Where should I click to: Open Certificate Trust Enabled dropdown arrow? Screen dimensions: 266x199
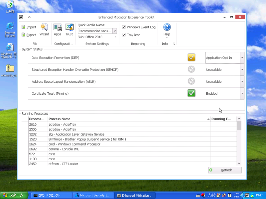[x=242, y=93]
